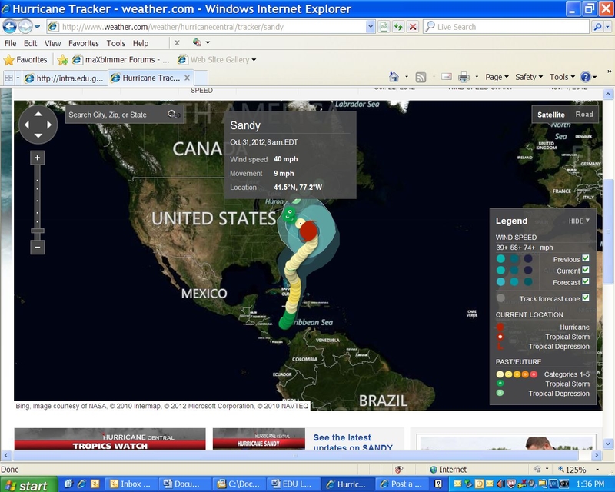This screenshot has height=492, width=615.
Task: Click the Print printer icon
Action: [464, 77]
